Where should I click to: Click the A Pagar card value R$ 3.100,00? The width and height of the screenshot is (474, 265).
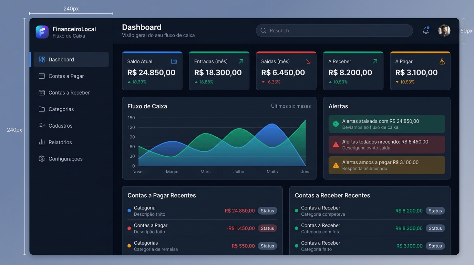(x=416, y=72)
